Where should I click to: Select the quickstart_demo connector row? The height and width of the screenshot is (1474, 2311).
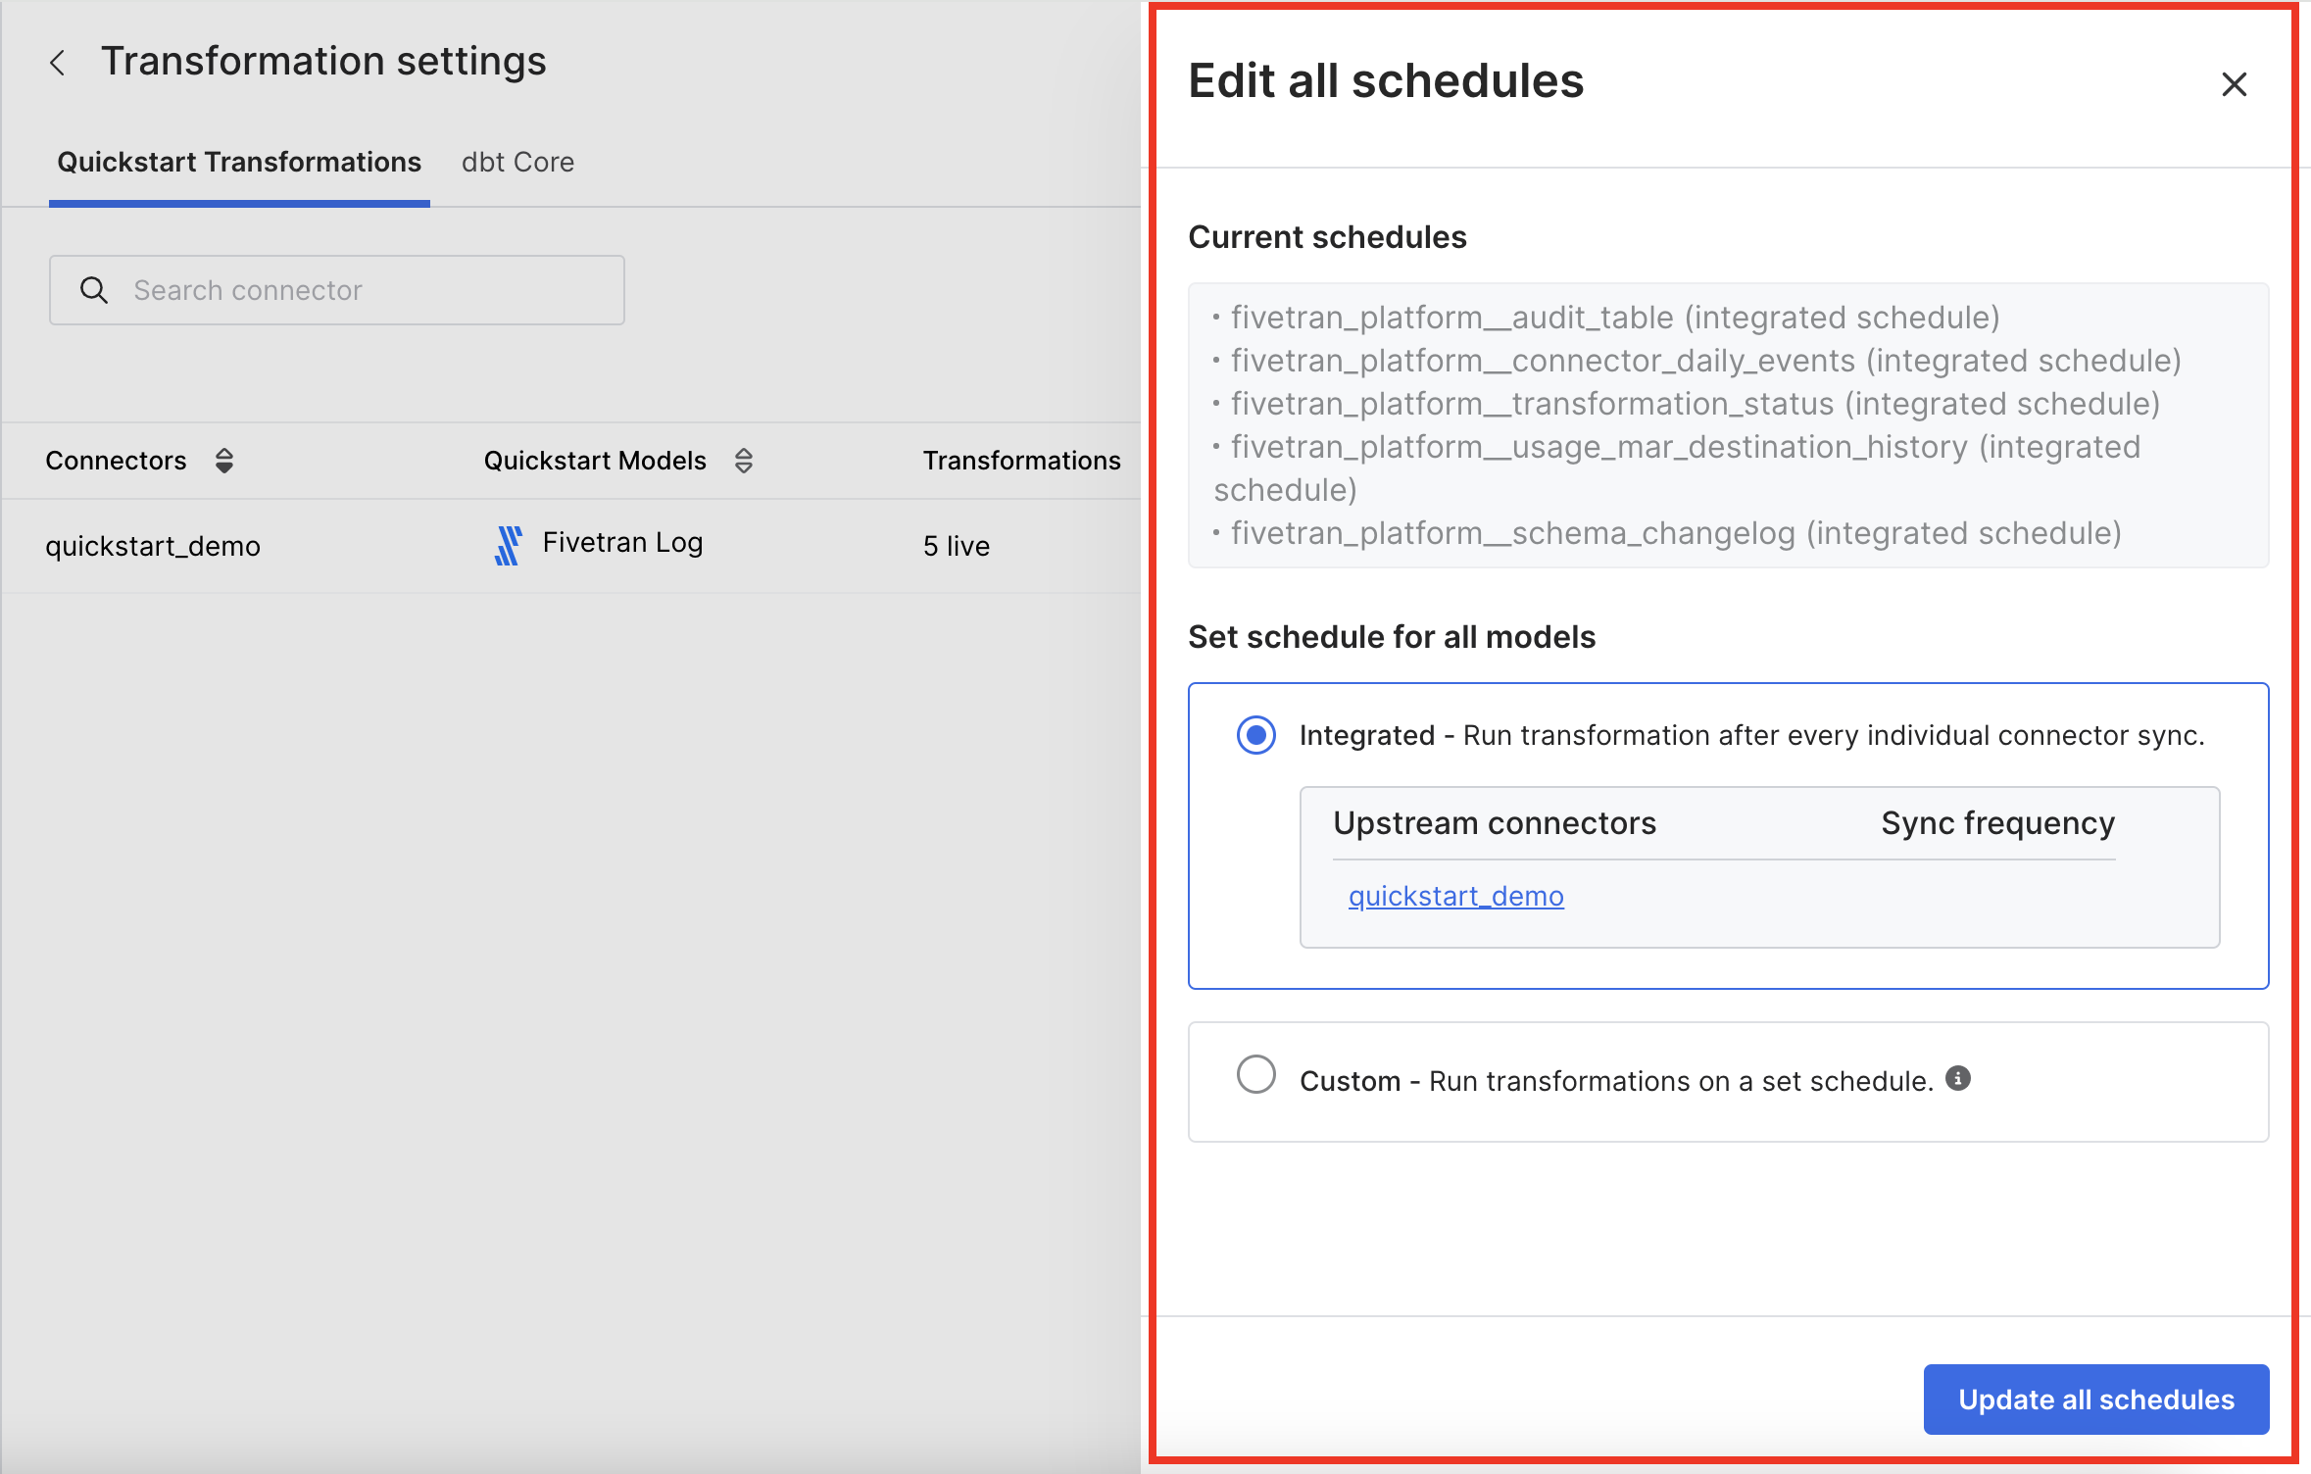coord(570,546)
